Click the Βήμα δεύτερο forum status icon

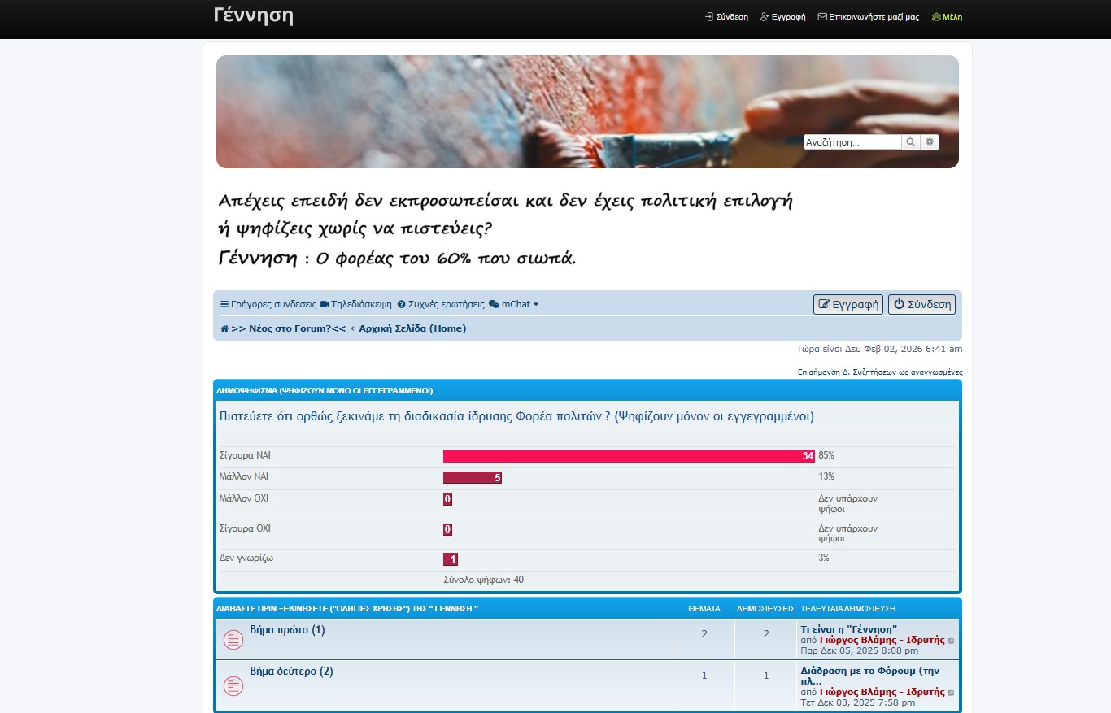coord(233,686)
